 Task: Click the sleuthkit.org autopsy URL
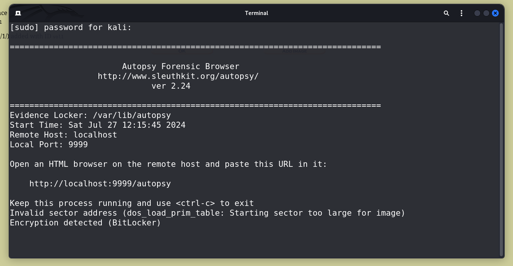178,76
